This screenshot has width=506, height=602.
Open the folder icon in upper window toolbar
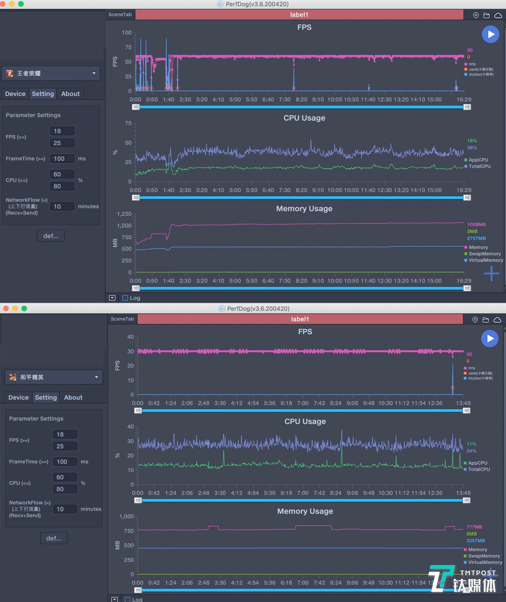[486, 15]
